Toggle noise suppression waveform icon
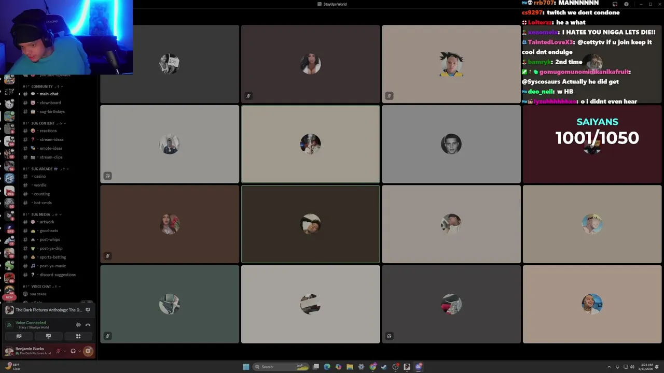The height and width of the screenshot is (373, 664). point(78,325)
